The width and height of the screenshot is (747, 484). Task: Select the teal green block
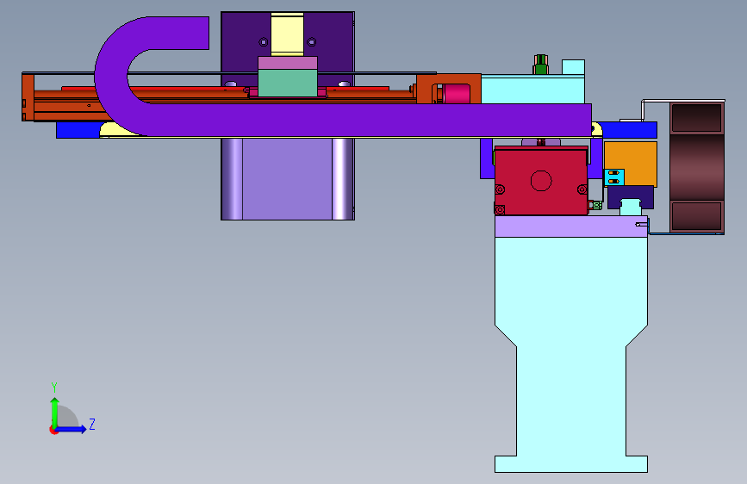287,83
